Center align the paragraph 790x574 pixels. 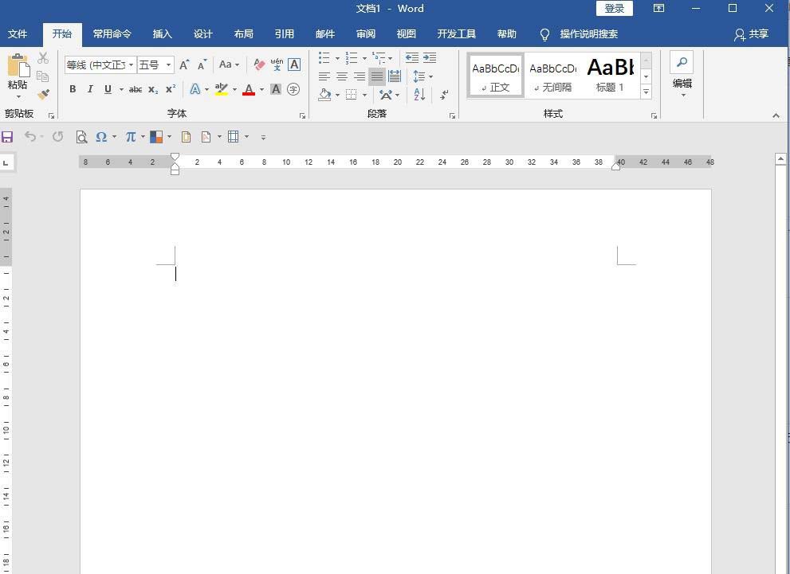pos(342,76)
